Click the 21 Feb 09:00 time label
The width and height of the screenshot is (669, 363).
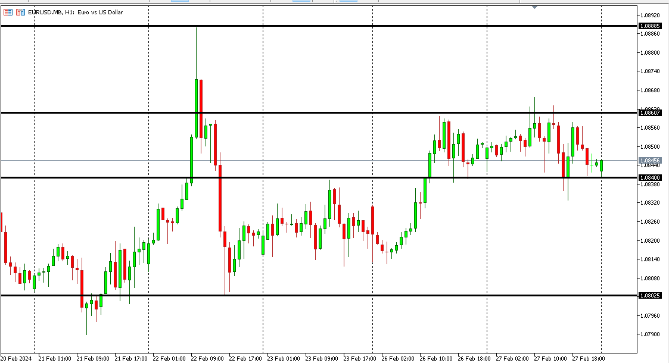(x=93, y=359)
